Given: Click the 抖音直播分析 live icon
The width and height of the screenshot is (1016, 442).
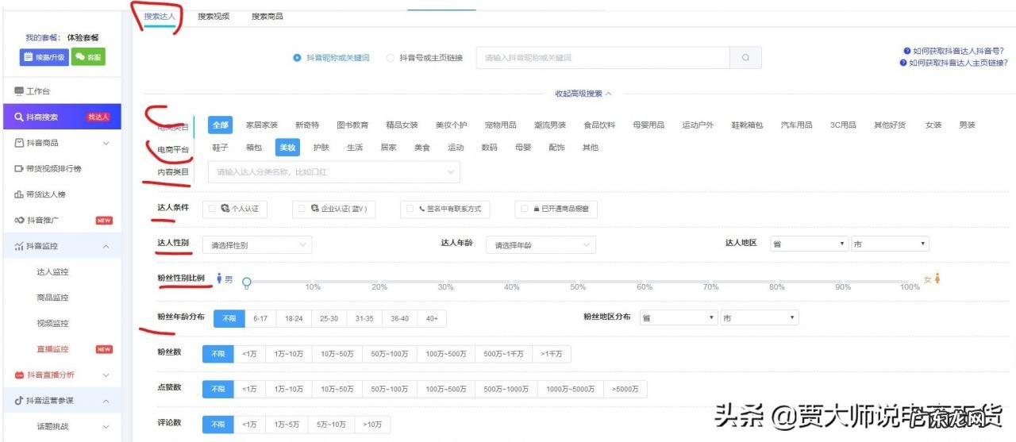Looking at the screenshot, I should click(19, 375).
